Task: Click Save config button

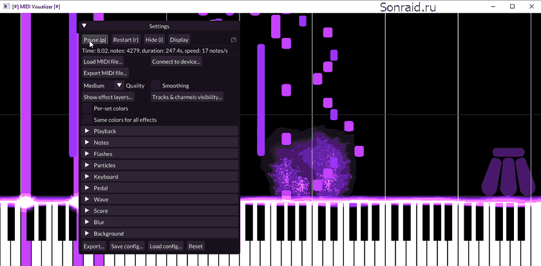Action: [127, 246]
